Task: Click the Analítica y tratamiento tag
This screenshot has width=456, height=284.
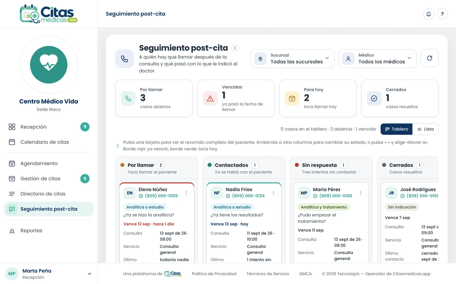Action: pos(324,207)
